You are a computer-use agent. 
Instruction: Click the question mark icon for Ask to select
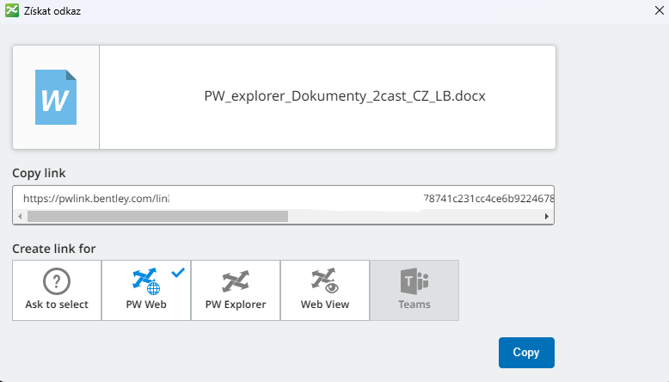coord(57,280)
